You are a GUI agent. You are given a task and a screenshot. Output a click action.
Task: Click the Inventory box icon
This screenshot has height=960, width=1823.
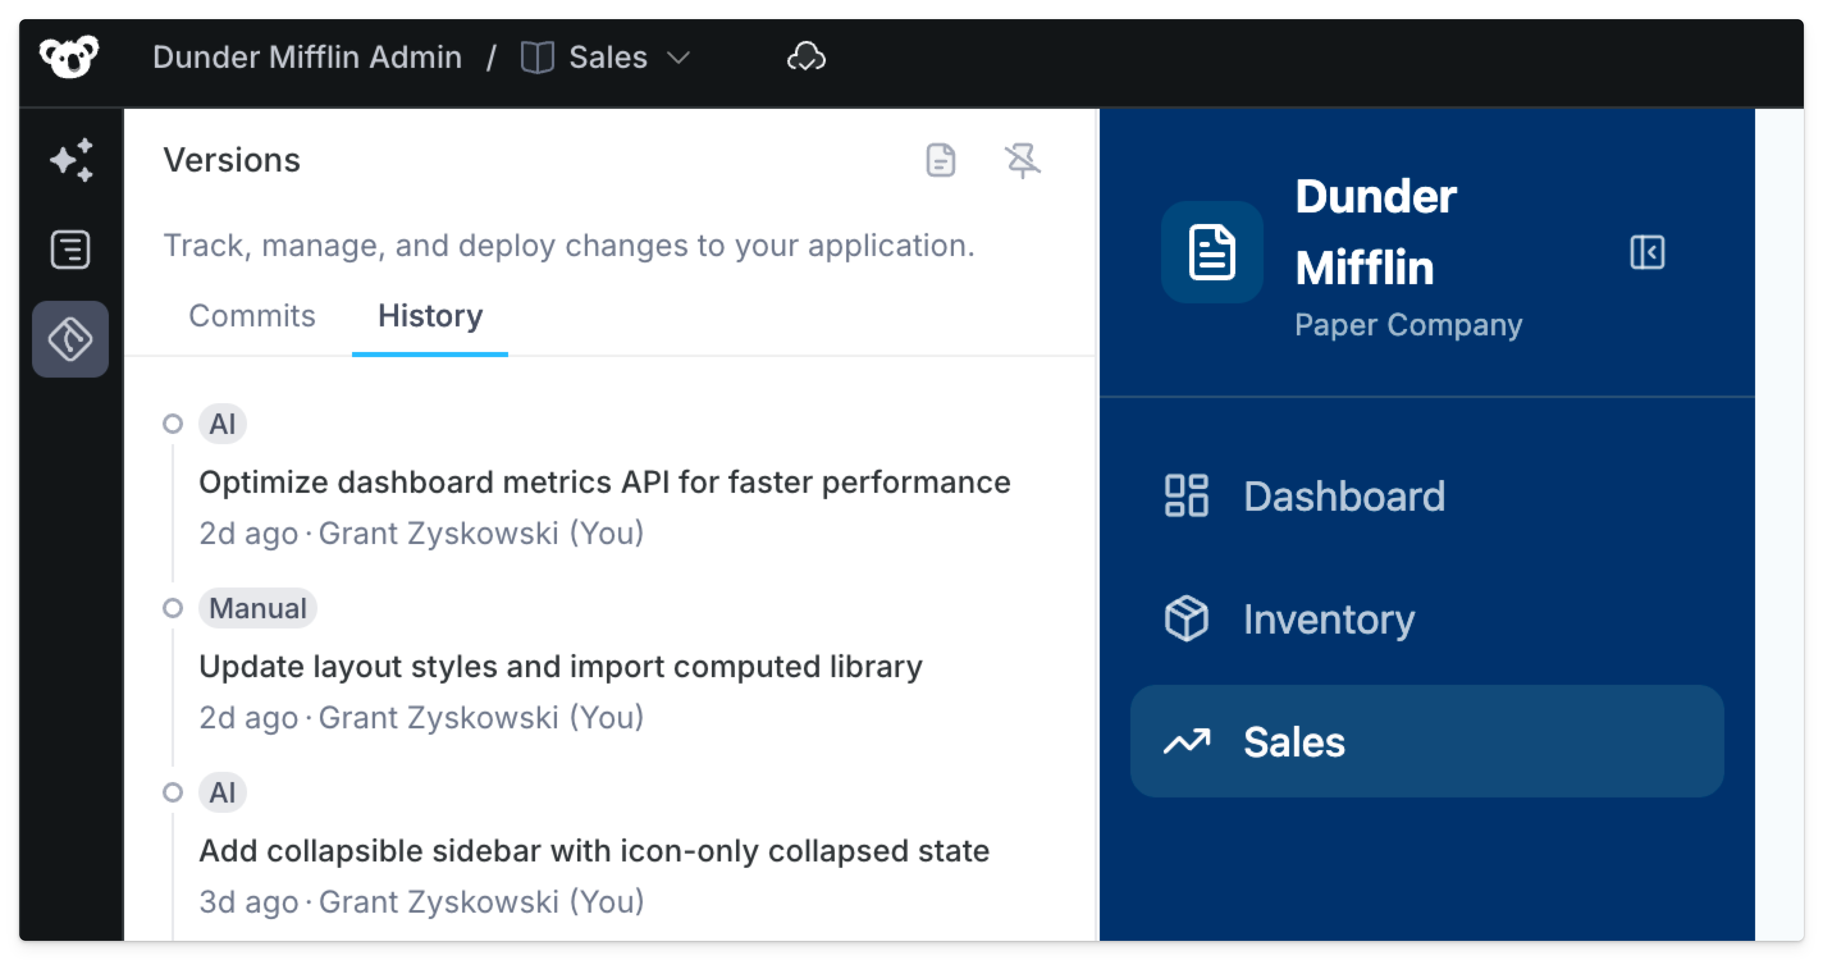coord(1186,618)
